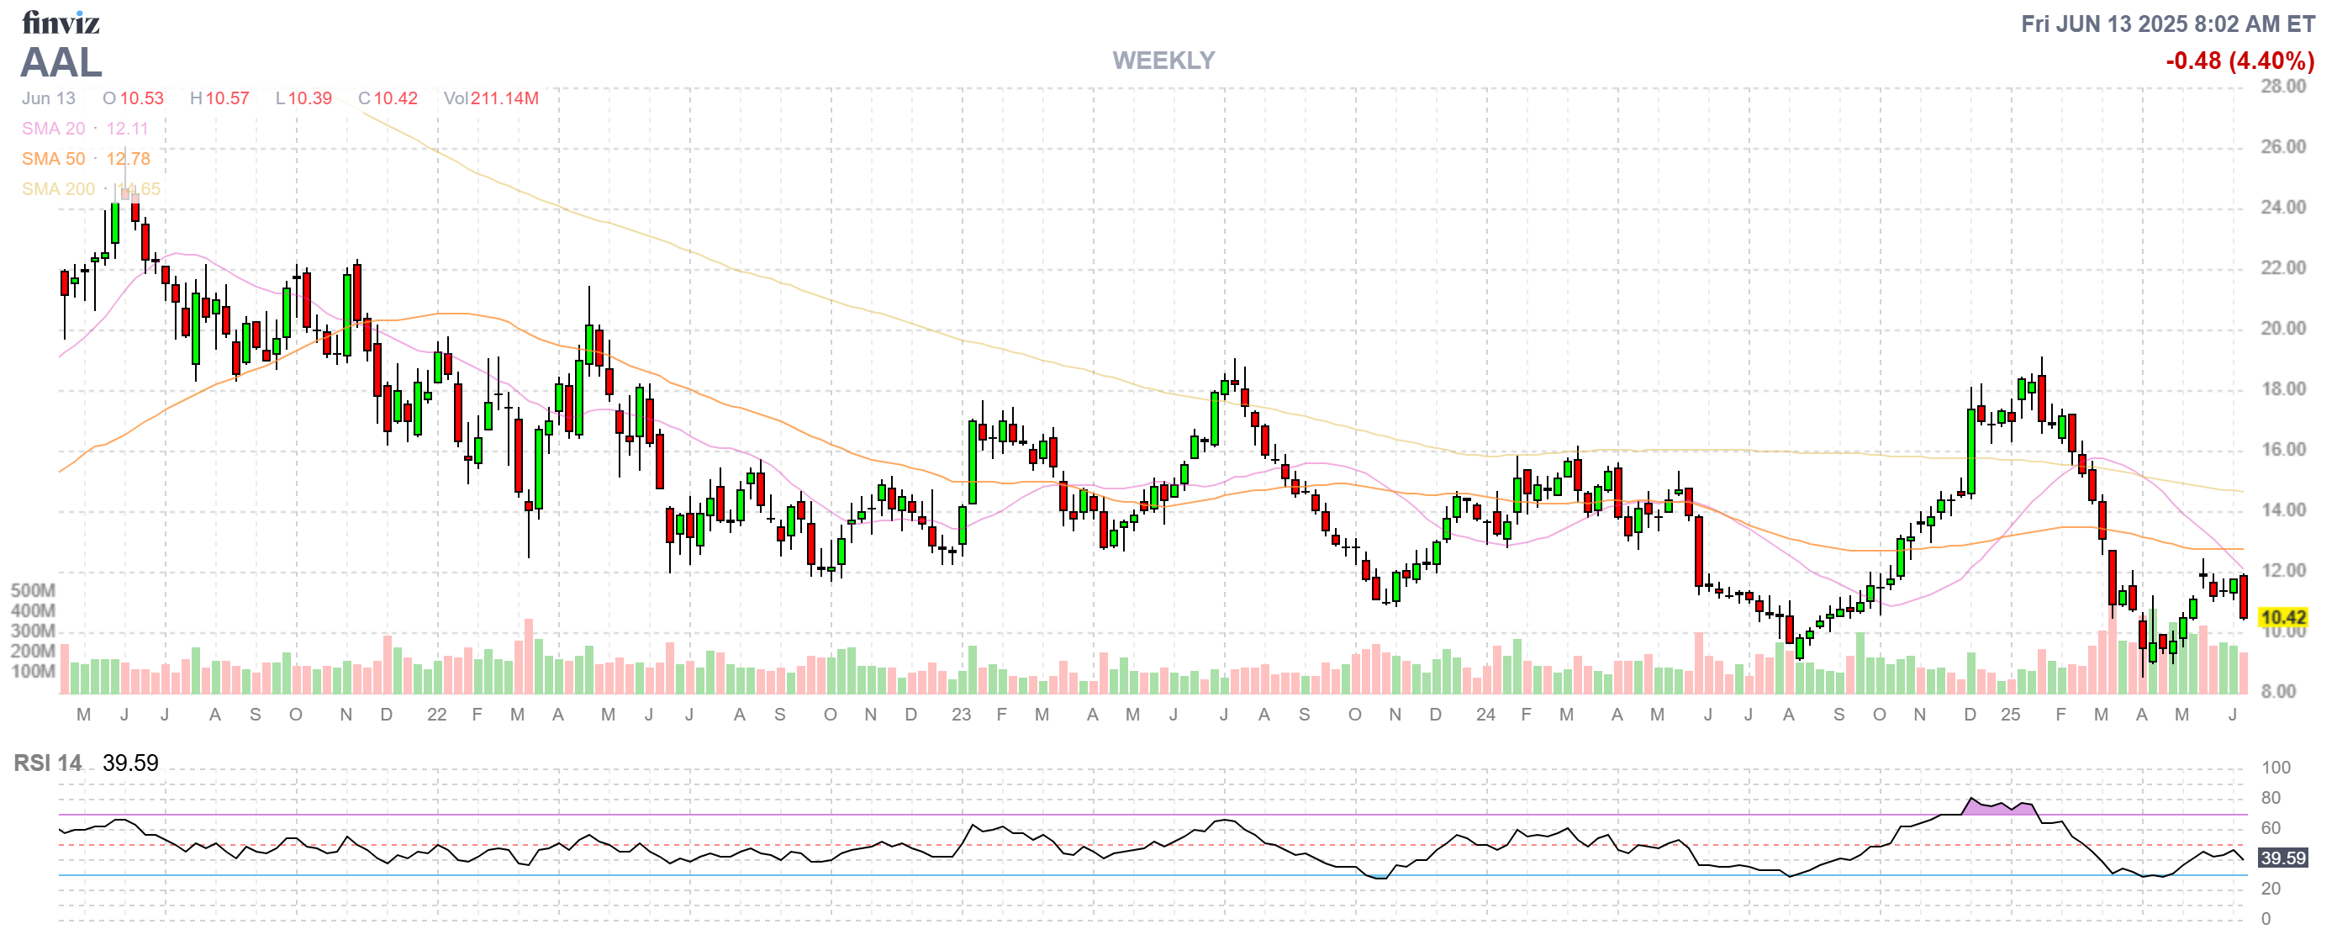Click the '22' year marker on timeline

tap(436, 715)
